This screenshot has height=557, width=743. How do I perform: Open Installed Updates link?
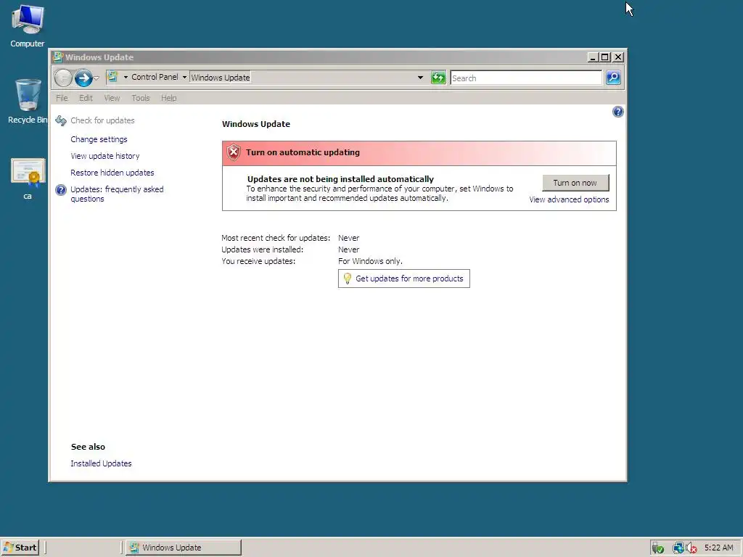[101, 463]
